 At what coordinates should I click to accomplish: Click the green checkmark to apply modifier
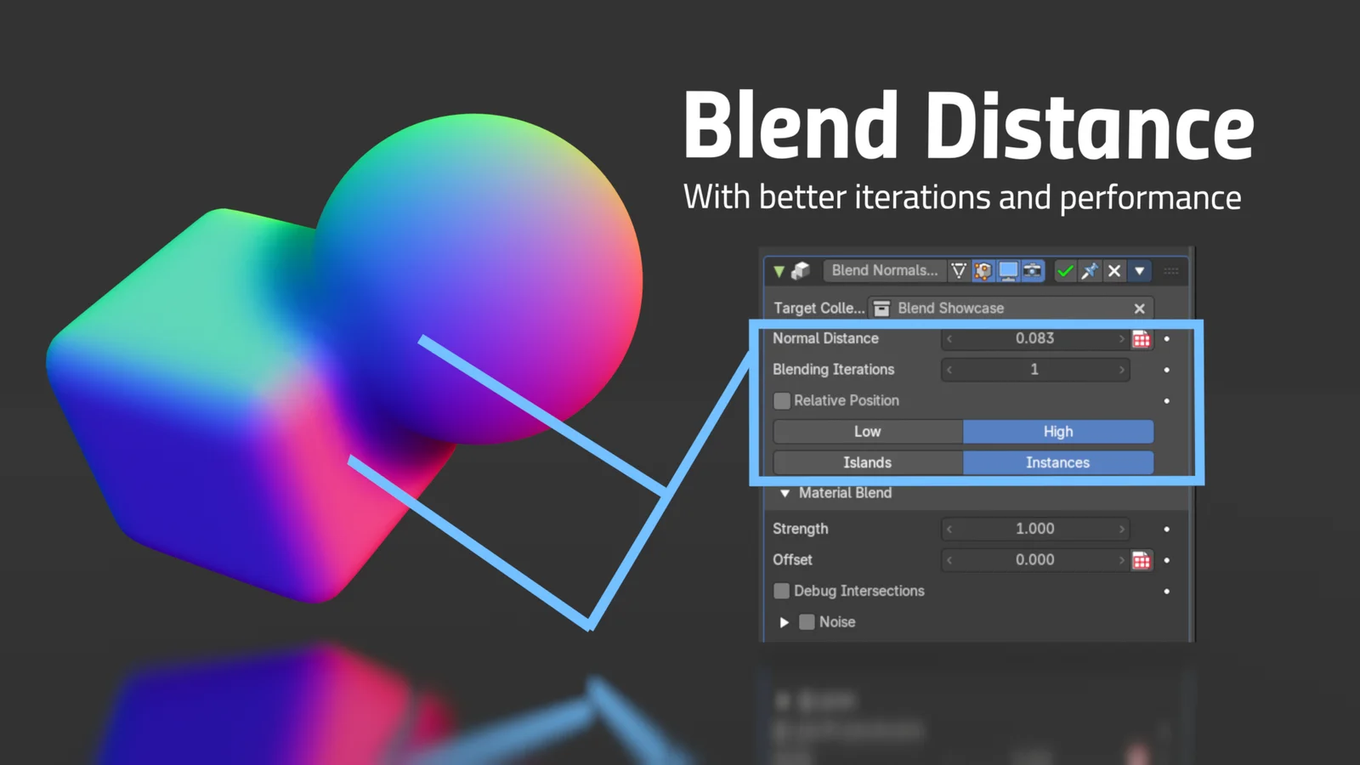pyautogui.click(x=1064, y=270)
